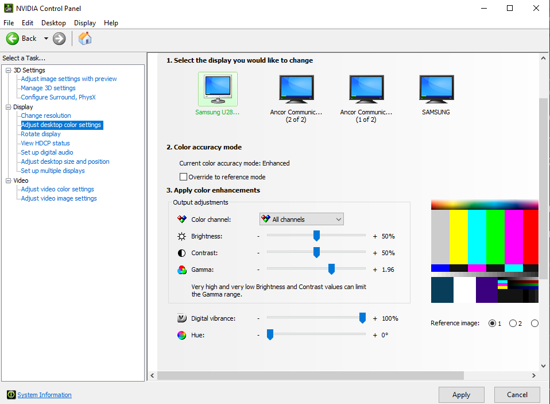Select the third Reference image radio button
The image size is (550, 404).
tap(534, 324)
